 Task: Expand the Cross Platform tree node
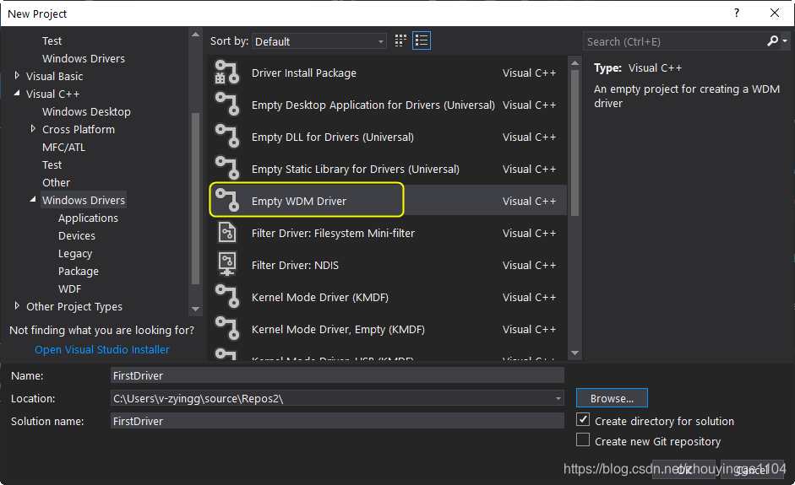(33, 129)
